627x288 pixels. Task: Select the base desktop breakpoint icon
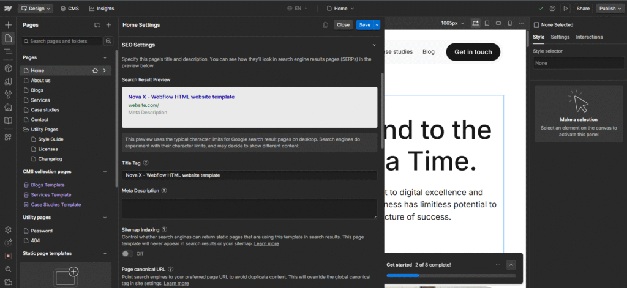click(475, 23)
